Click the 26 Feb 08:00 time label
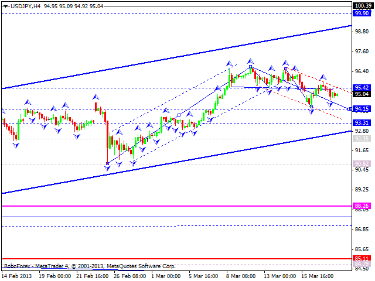 pos(130,276)
